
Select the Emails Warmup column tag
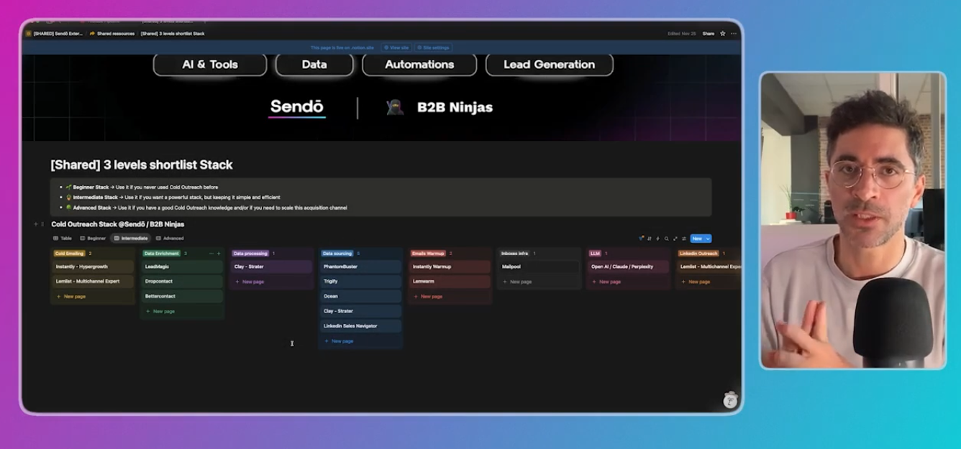click(428, 254)
